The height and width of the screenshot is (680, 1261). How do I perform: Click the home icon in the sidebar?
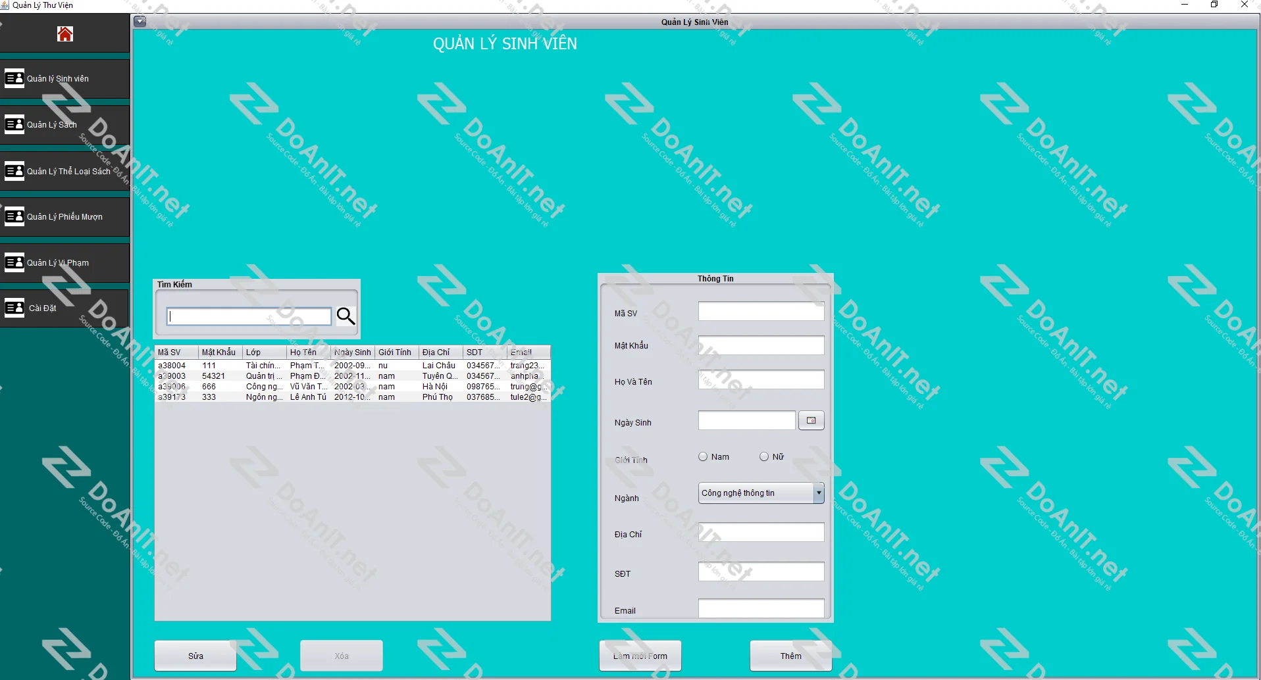click(64, 34)
